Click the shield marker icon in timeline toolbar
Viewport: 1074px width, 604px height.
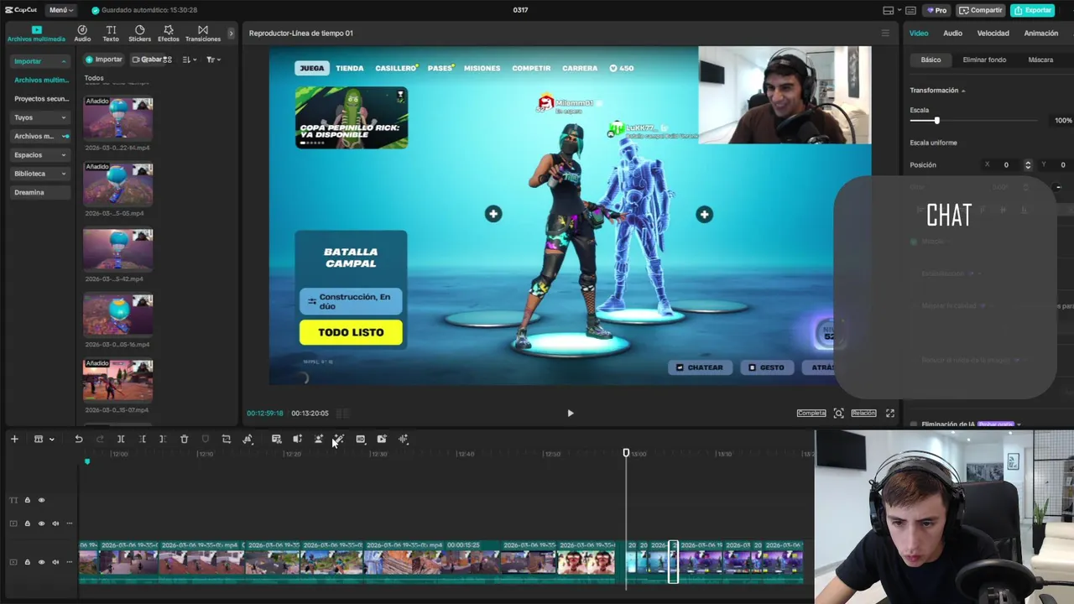[x=205, y=439]
